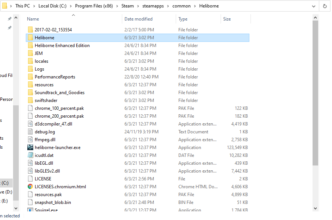Open the address bar history dropdown
Image resolution: width=332 pixels, height=220 pixels.
(314, 6)
